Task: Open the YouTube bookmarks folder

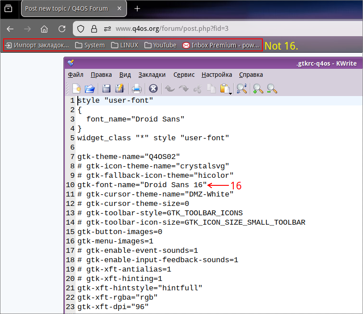Action: (x=160, y=45)
